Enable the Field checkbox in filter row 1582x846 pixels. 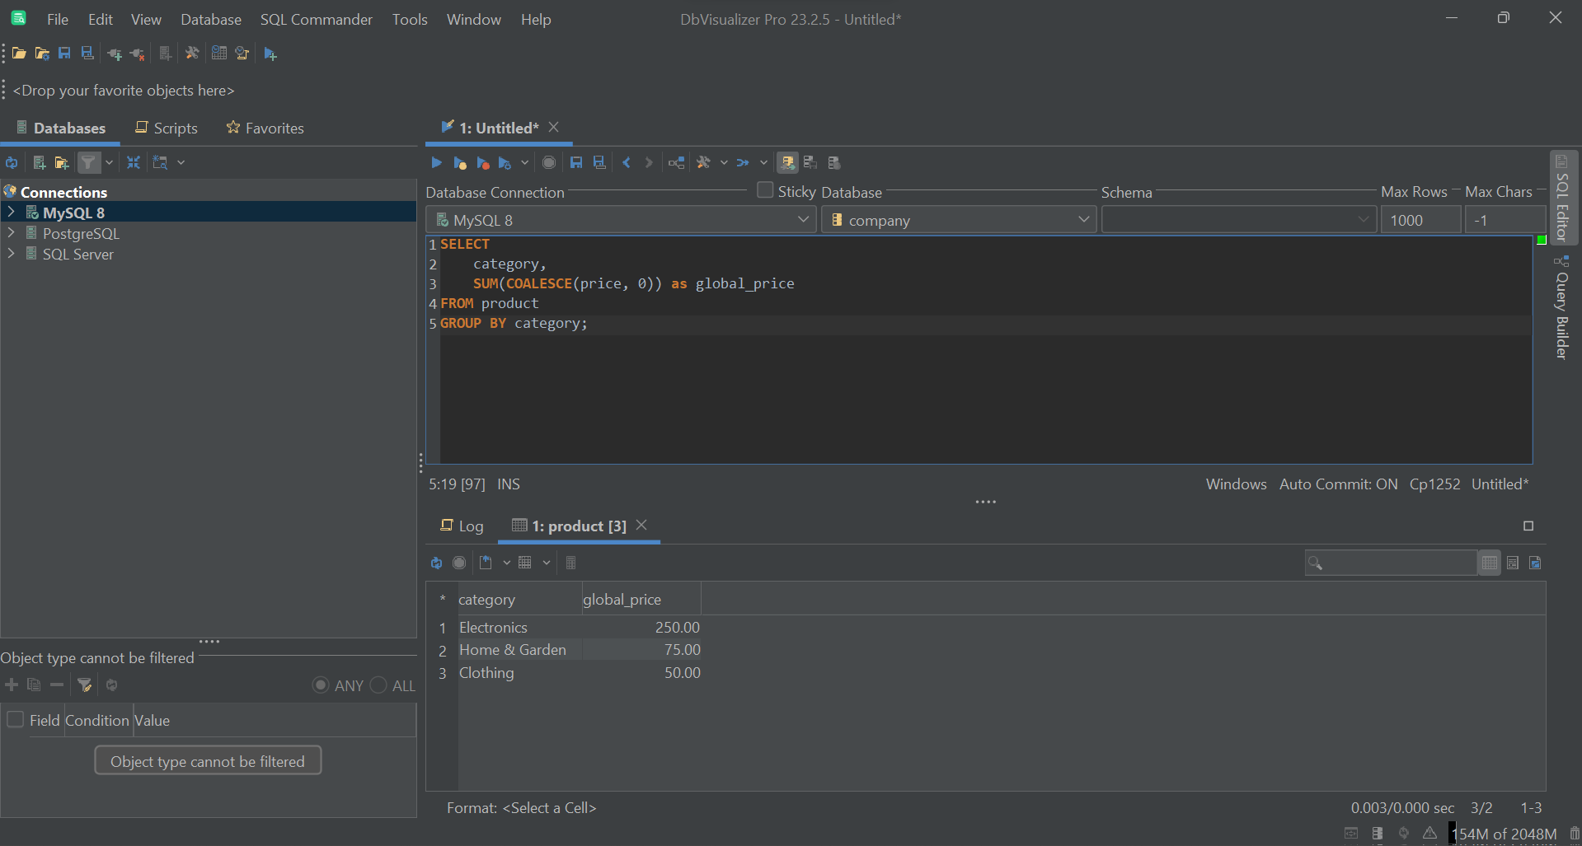click(15, 719)
